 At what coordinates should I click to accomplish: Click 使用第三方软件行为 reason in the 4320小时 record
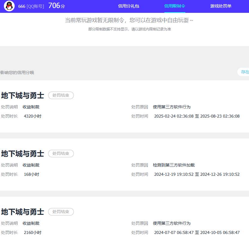(172, 107)
